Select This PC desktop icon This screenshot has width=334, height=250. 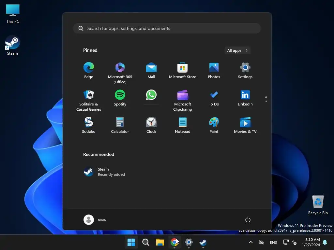point(13,13)
